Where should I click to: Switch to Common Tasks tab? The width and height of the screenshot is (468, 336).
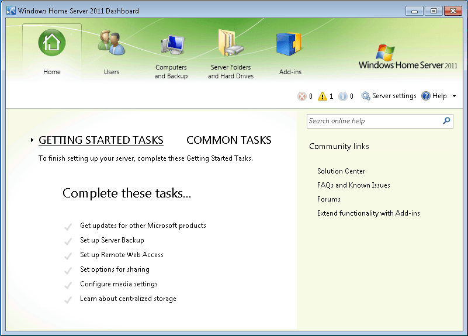pyautogui.click(x=229, y=140)
